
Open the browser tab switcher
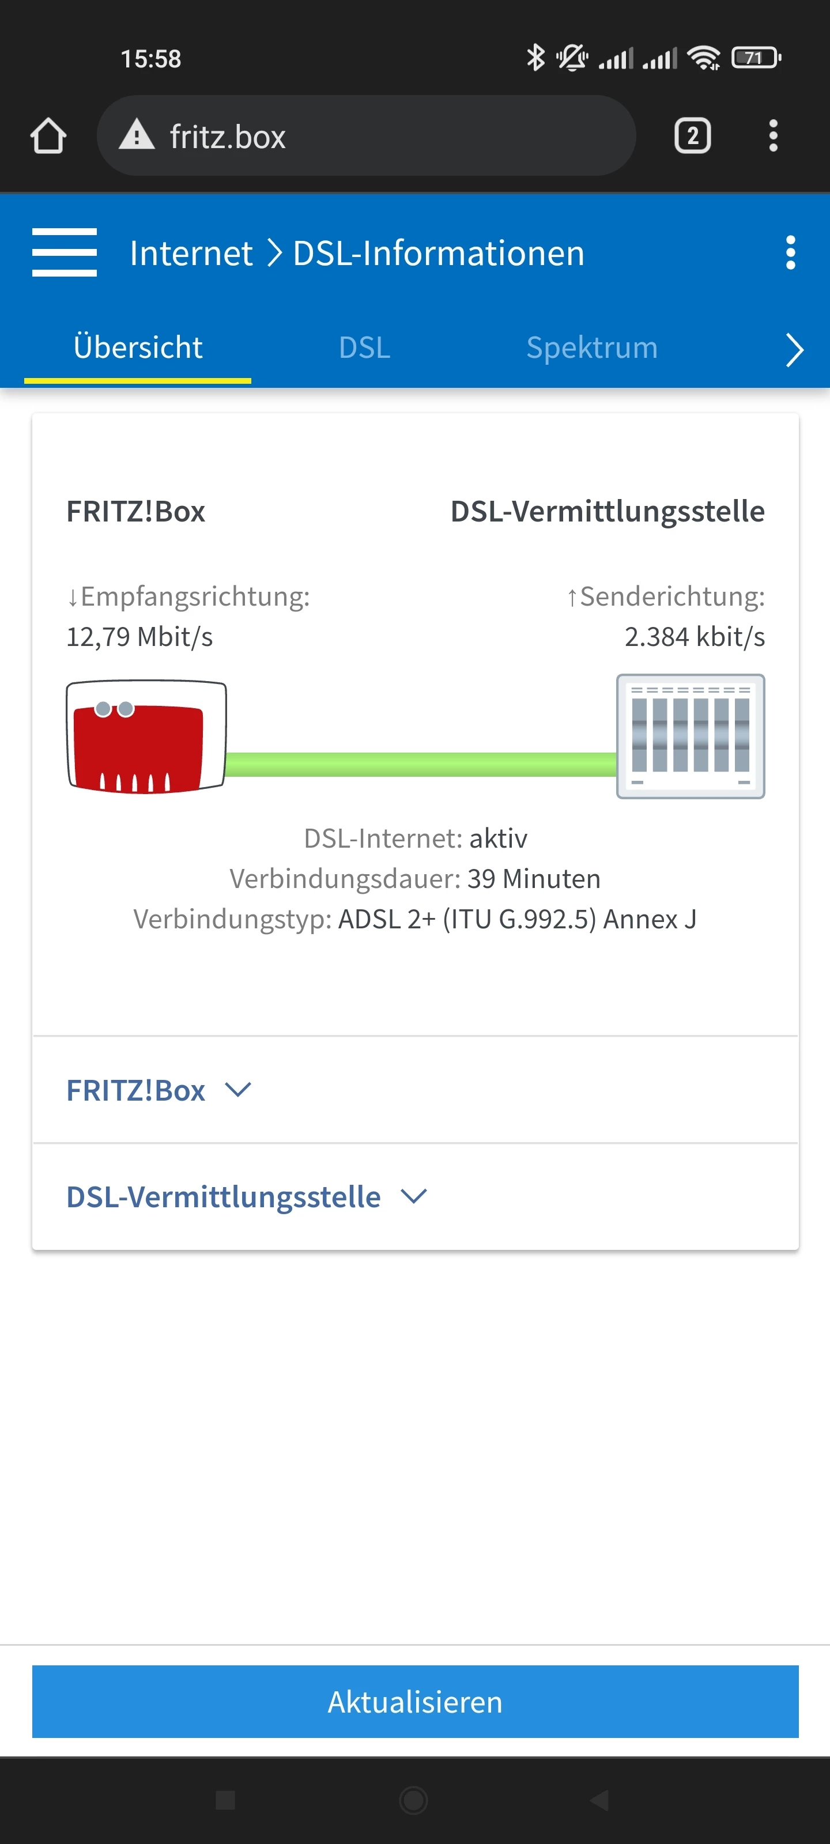692,136
